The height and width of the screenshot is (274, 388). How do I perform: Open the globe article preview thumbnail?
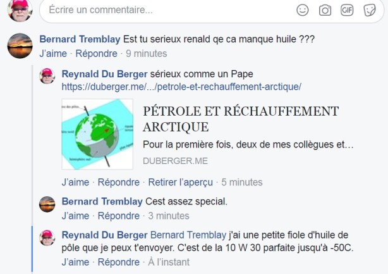97,134
